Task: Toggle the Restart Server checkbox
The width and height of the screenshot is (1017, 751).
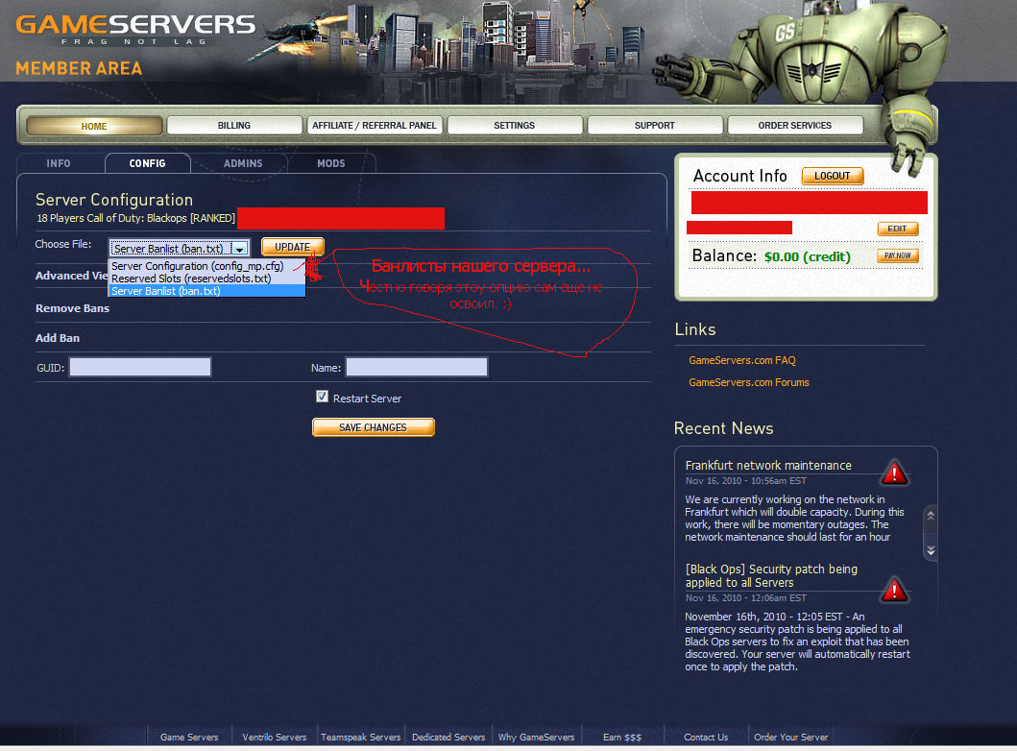Action: (x=322, y=397)
